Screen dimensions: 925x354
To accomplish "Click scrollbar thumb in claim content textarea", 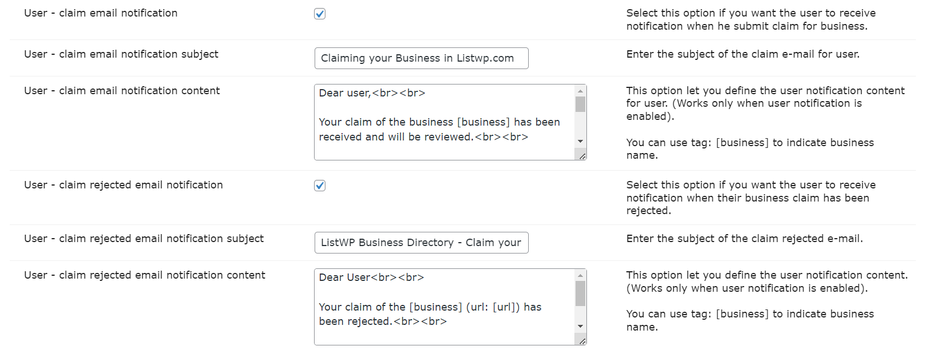I will (580, 104).
